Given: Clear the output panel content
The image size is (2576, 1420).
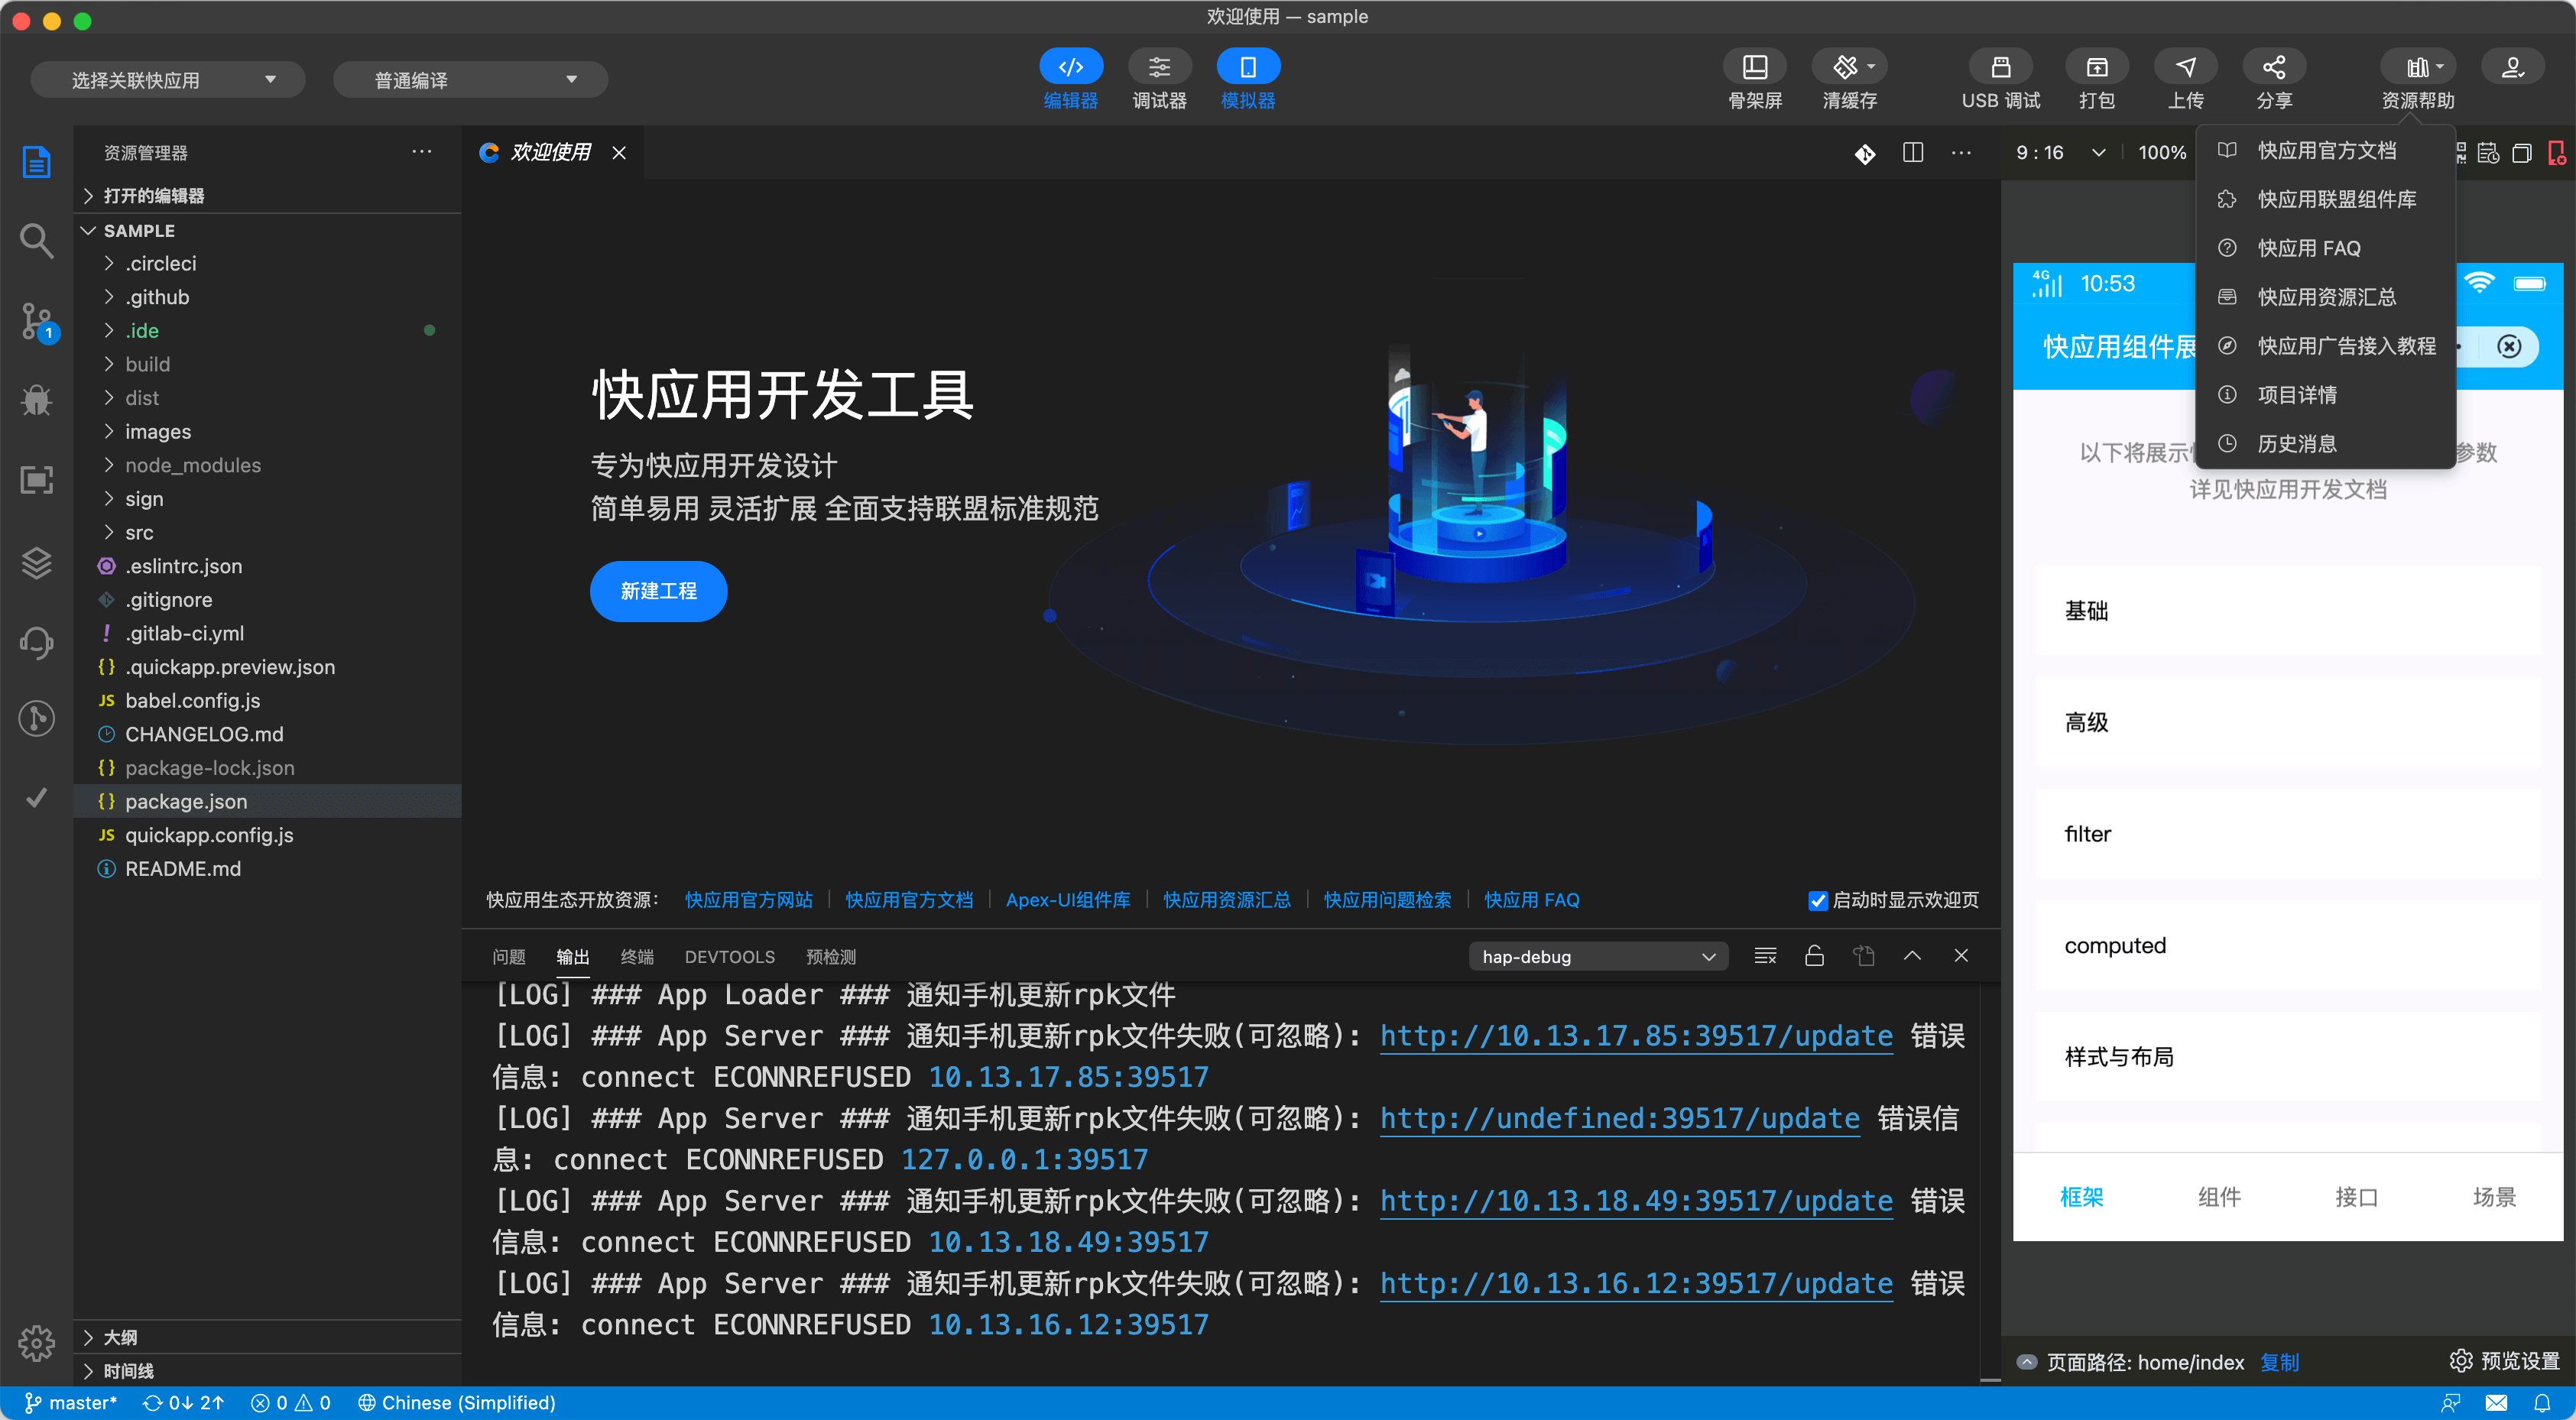Looking at the screenshot, I should (x=1765, y=956).
